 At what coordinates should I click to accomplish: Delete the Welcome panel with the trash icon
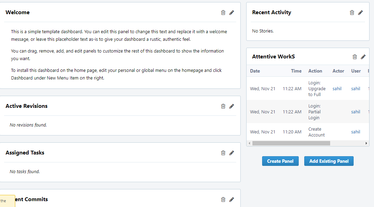click(223, 13)
